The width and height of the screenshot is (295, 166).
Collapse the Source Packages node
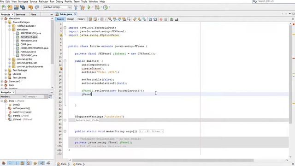click(x=6, y=22)
